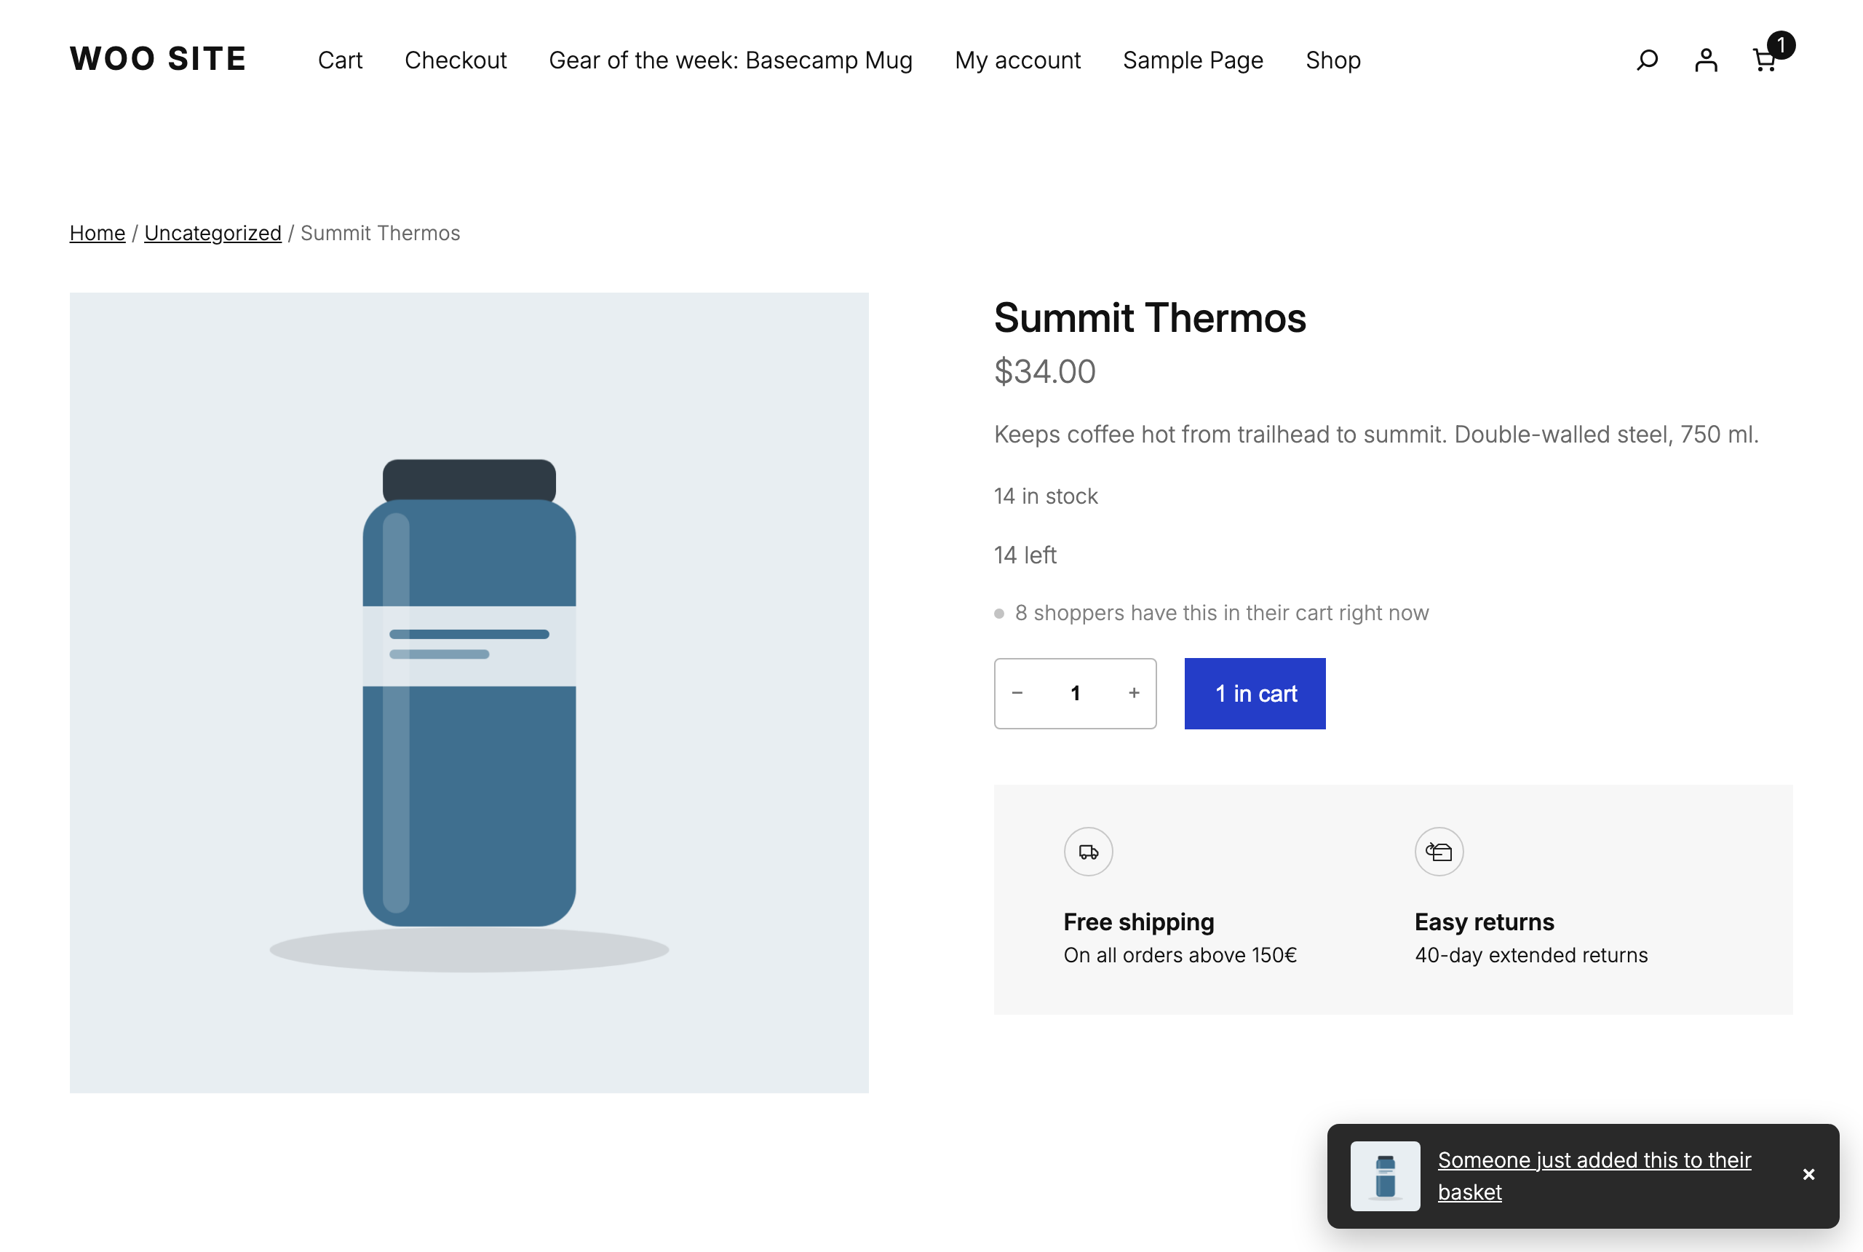Select the $34.00 price text
The image size is (1863, 1252).
tap(1045, 371)
